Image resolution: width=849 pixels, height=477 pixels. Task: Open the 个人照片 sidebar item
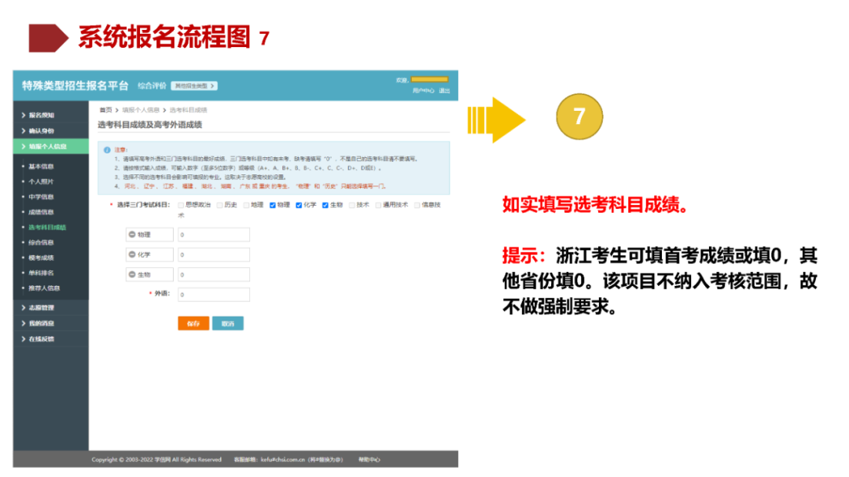coord(44,182)
